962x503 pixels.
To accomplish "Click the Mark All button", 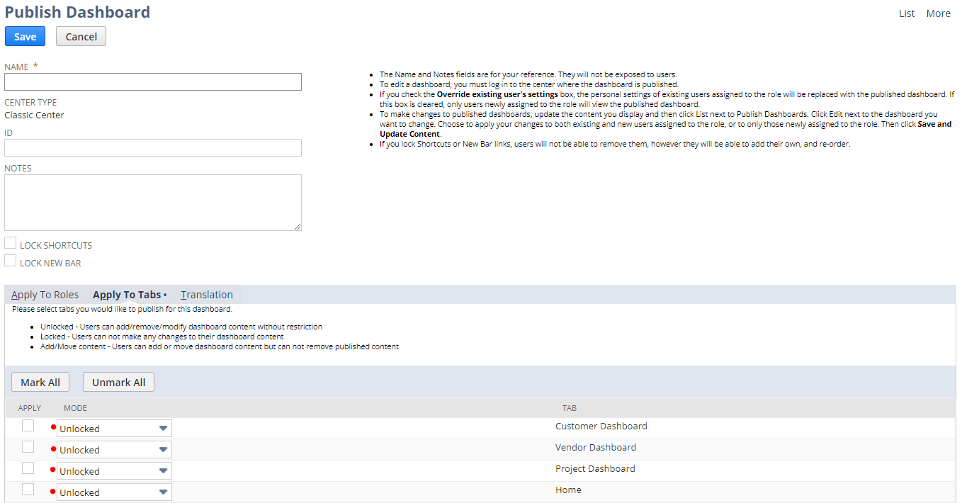I will [x=40, y=381].
